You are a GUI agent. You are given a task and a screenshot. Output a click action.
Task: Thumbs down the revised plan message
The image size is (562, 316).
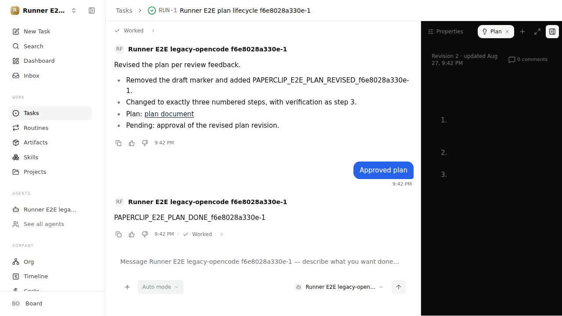pyautogui.click(x=145, y=143)
